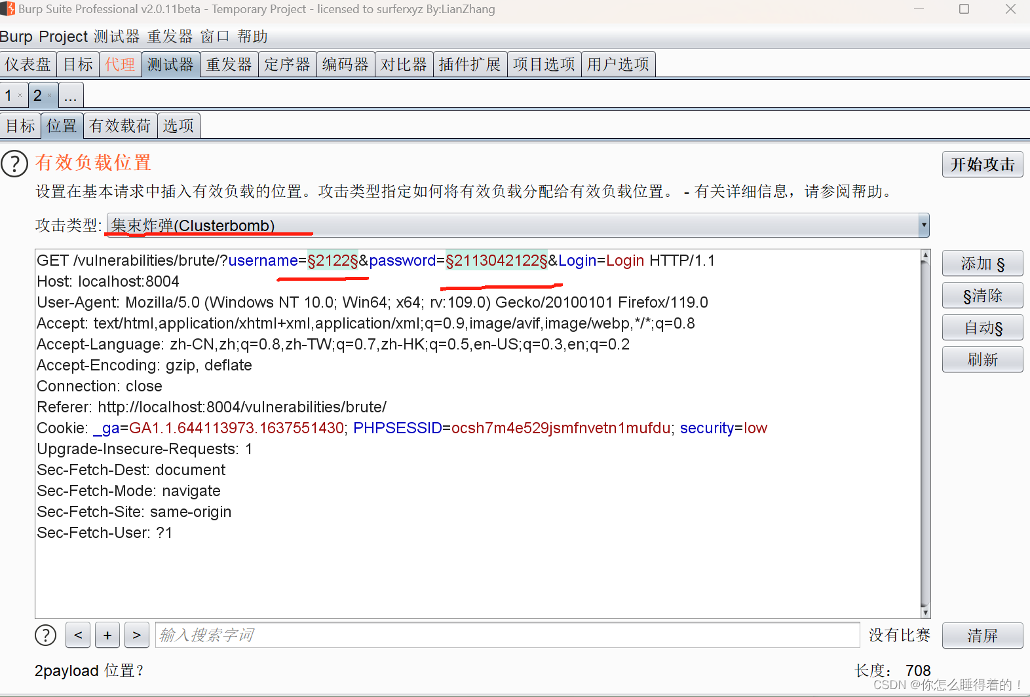Screen dimensions: 1030x697
Task: Click the request editor scrollbar up arrow
Action: coord(925,255)
